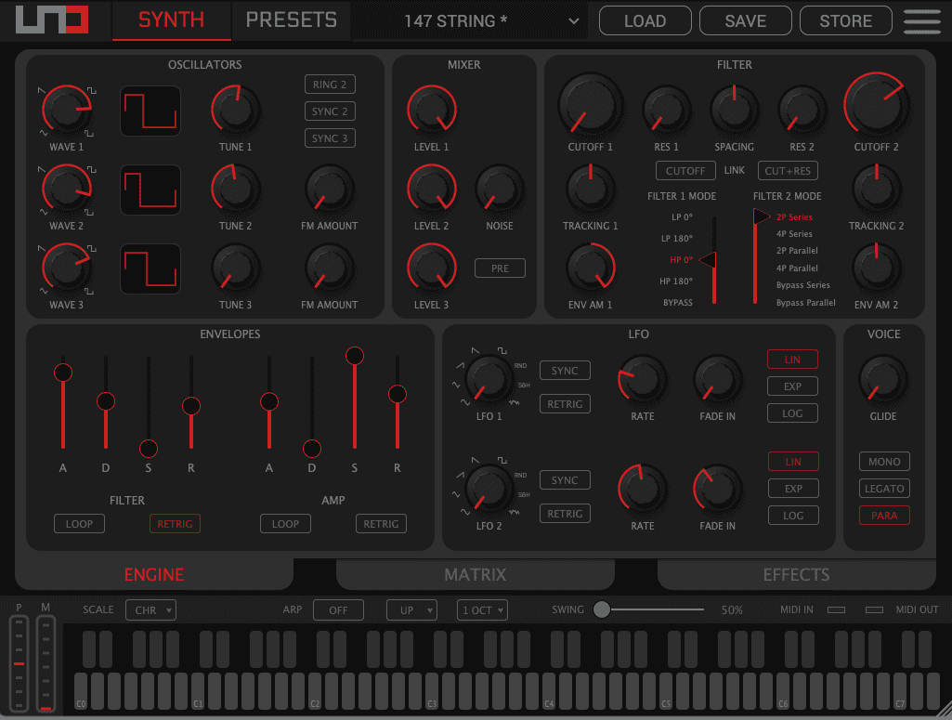952x720 pixels.
Task: Click the ENV AM 2 knob
Action: 876,268
